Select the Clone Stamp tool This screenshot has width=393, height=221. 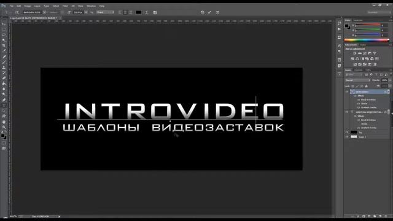coord(4,68)
